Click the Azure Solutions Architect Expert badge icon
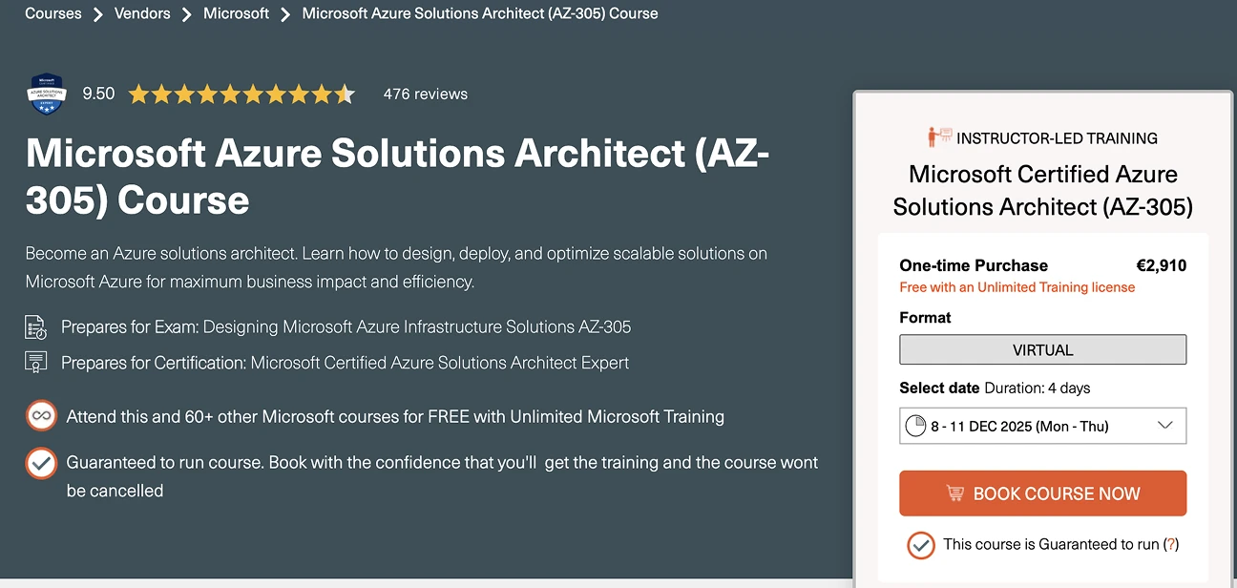 tap(46, 94)
